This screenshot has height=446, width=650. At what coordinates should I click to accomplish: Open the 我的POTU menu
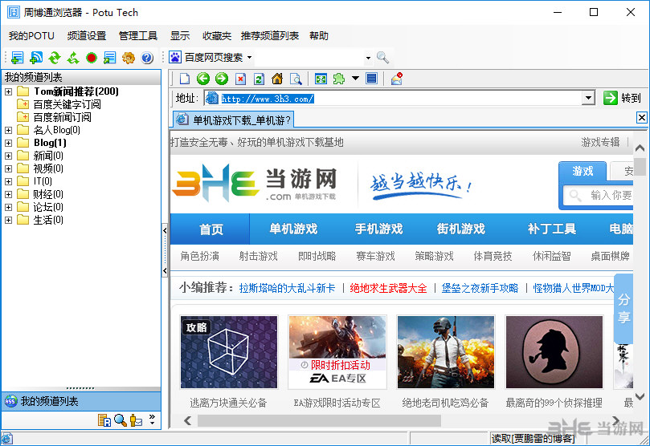click(x=31, y=36)
